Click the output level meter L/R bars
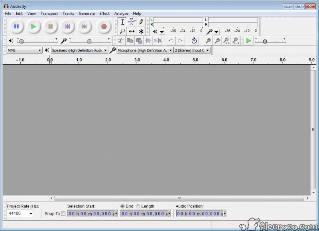The width and height of the screenshot is (319, 231). [178, 22]
